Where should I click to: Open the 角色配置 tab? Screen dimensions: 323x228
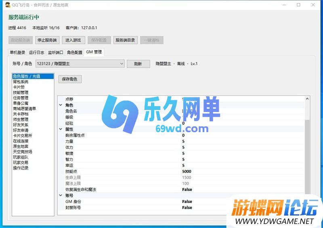tap(75, 52)
